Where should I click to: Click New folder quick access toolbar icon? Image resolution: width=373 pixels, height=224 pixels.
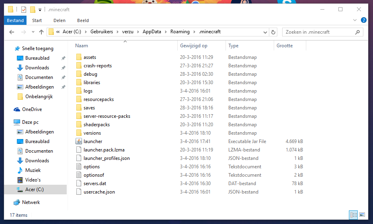click(x=33, y=10)
